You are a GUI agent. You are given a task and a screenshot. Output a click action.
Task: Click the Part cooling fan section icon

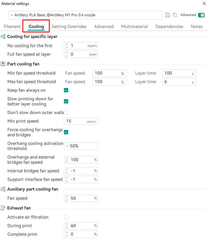click(3, 64)
